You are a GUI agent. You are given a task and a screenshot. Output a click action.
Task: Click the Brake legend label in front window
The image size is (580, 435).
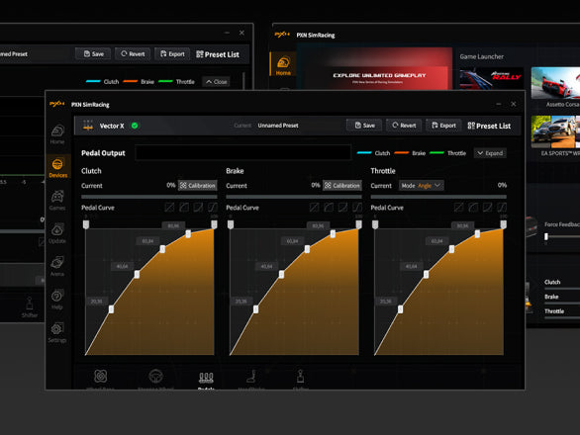click(x=419, y=153)
